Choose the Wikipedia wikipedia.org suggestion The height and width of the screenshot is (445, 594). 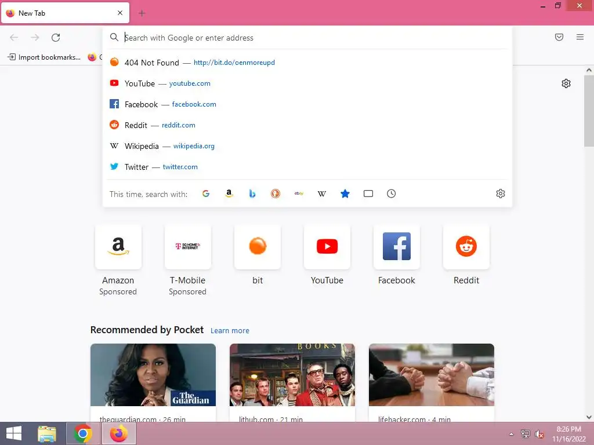click(x=307, y=146)
